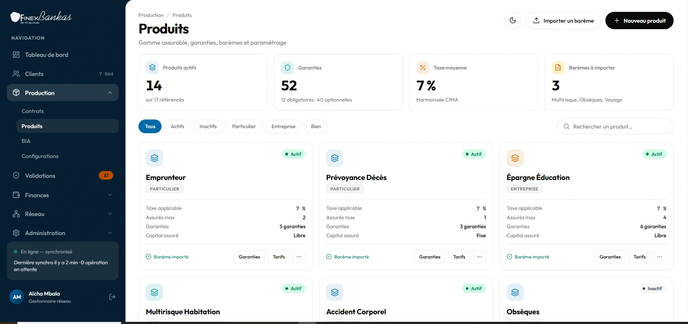Filter products by Inactifs

click(208, 126)
